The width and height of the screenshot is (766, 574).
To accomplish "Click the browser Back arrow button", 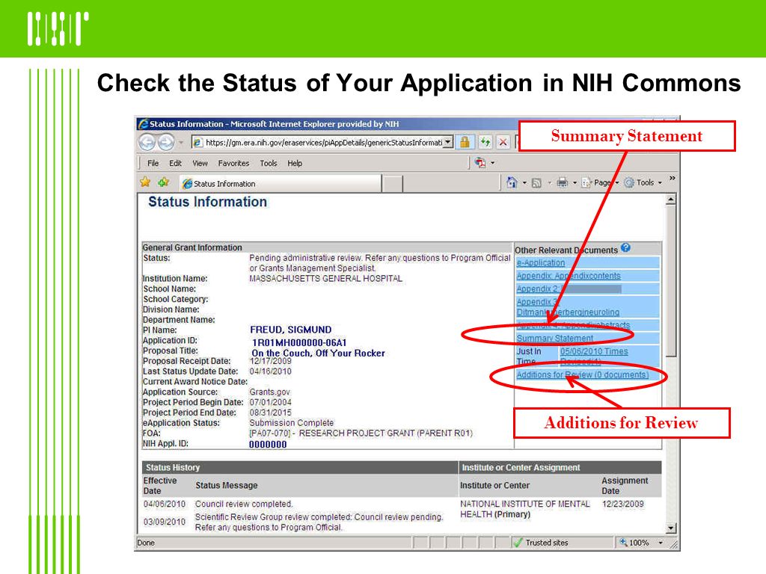I will (147, 142).
